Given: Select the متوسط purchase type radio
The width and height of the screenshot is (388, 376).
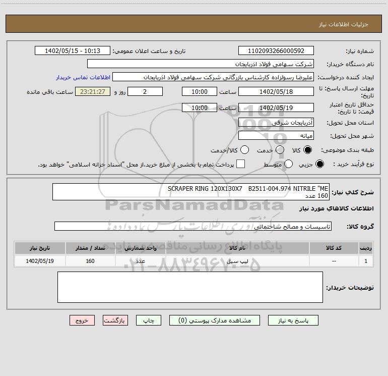Looking at the screenshot, I should click(x=288, y=164).
